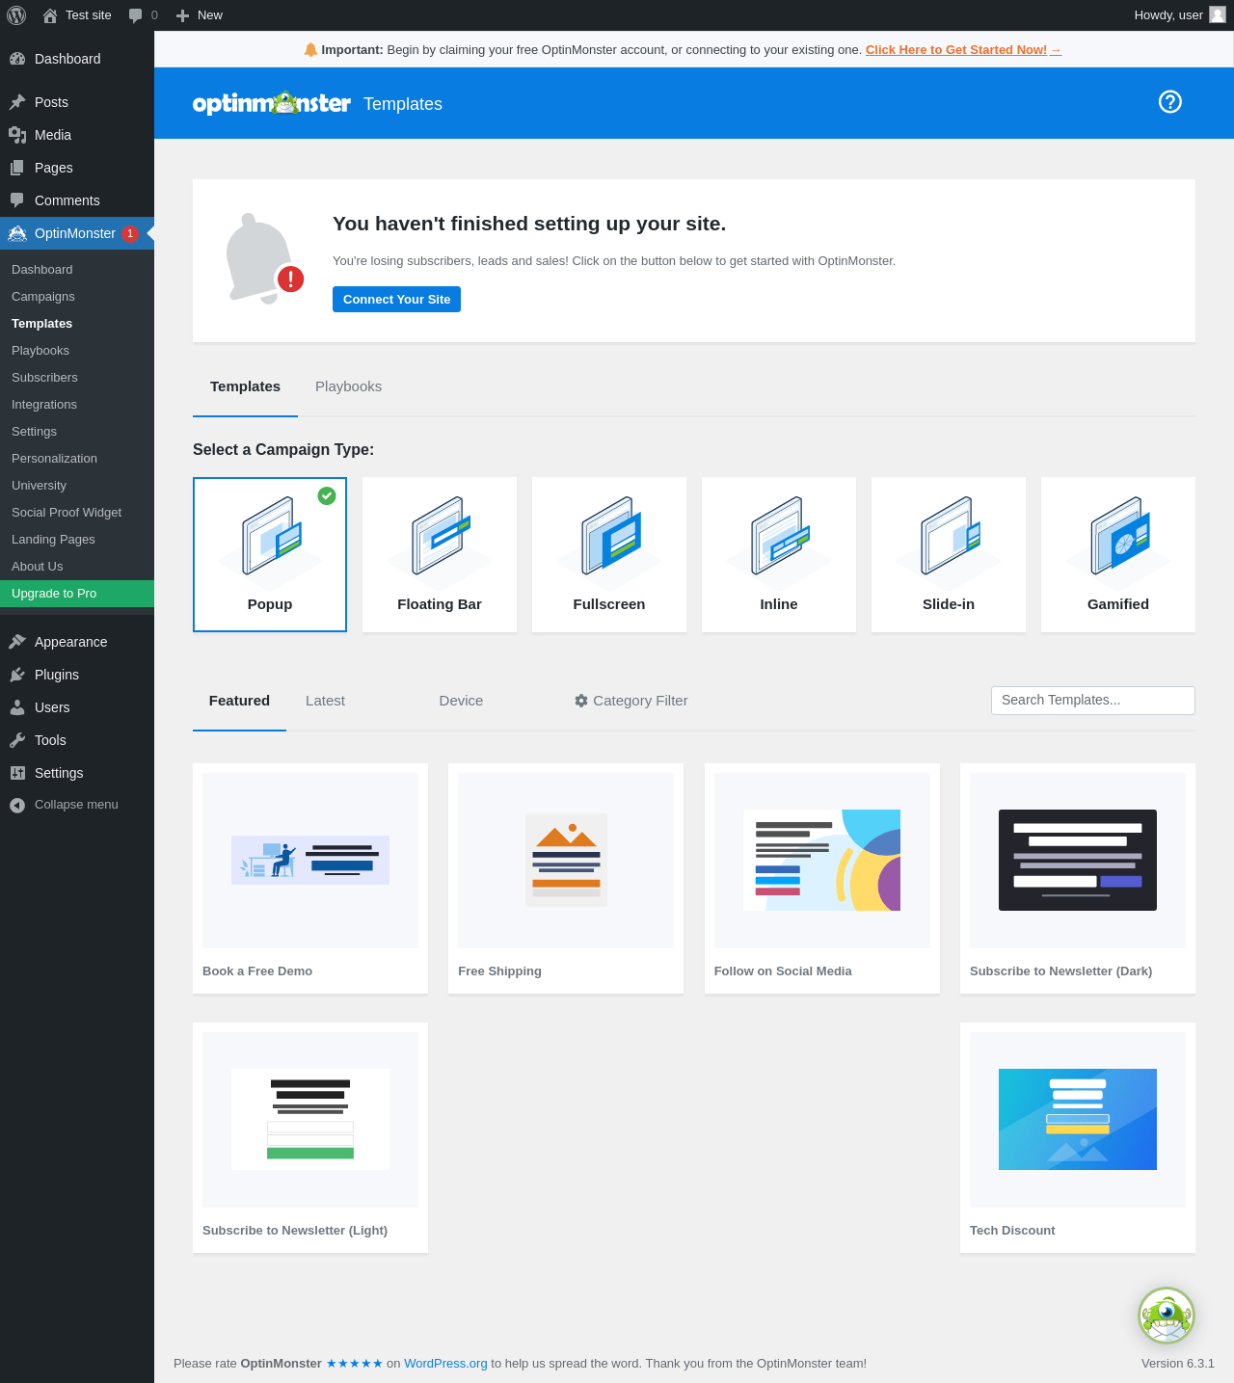The width and height of the screenshot is (1234, 1383).
Task: Select the Inline campaign type
Action: 779,554
